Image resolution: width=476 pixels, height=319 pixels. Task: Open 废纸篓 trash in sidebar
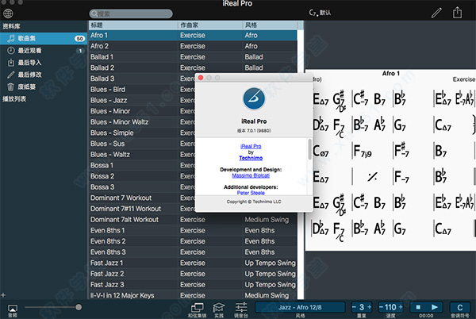44,86
